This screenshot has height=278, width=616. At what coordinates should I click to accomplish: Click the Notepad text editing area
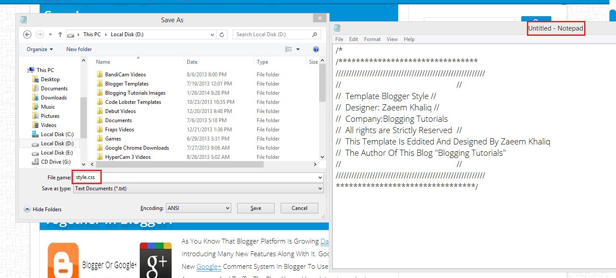[x=474, y=156]
